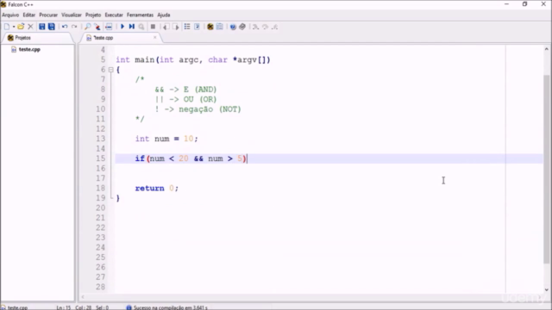The width and height of the screenshot is (552, 310).
Task: Open the Executar menu
Action: pyautogui.click(x=114, y=15)
